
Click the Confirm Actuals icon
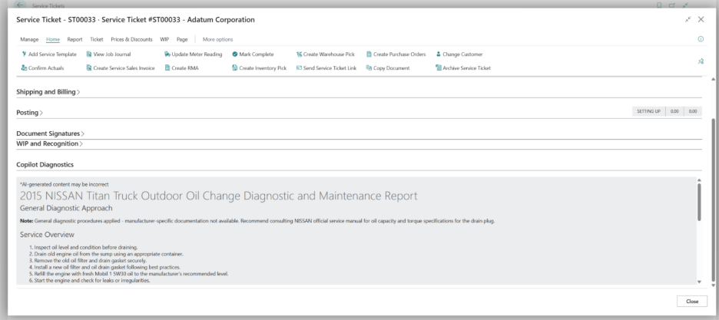(x=24, y=68)
